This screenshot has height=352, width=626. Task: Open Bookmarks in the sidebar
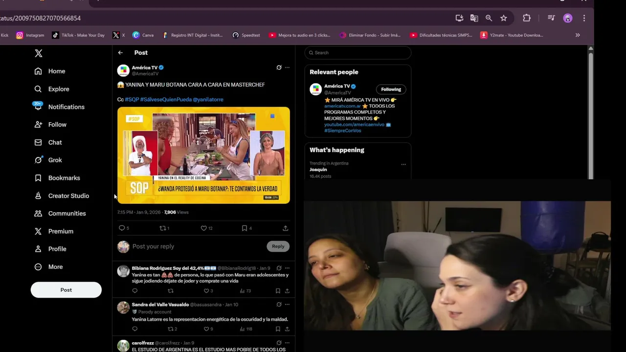pyautogui.click(x=57, y=178)
